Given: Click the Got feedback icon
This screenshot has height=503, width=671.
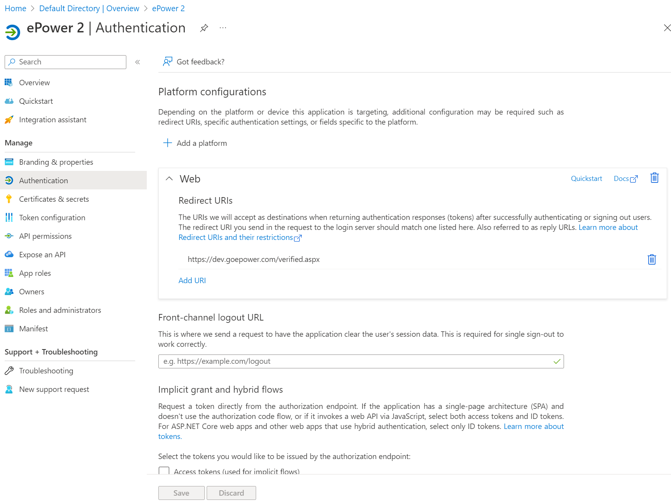Looking at the screenshot, I should 167,62.
